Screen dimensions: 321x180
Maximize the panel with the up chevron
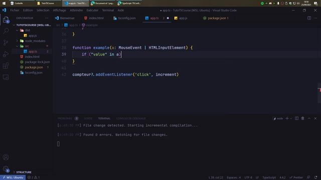point(309,118)
